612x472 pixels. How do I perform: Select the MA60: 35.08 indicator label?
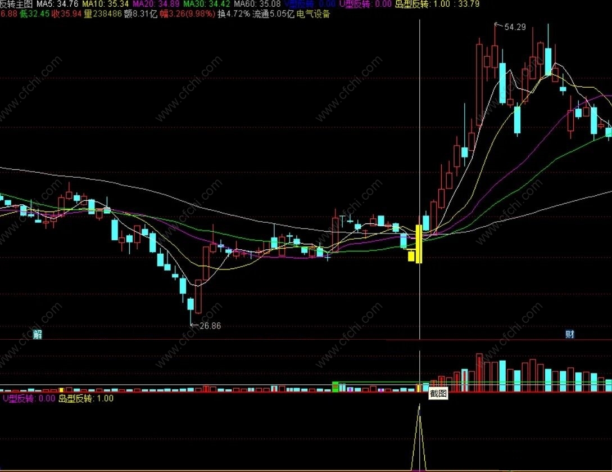click(257, 5)
